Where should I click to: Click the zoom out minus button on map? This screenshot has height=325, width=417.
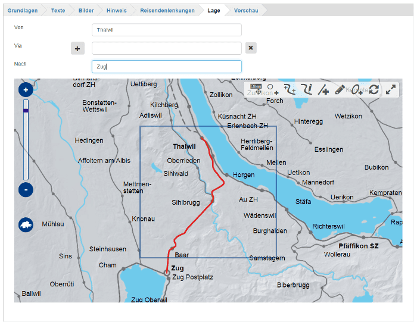click(x=26, y=190)
